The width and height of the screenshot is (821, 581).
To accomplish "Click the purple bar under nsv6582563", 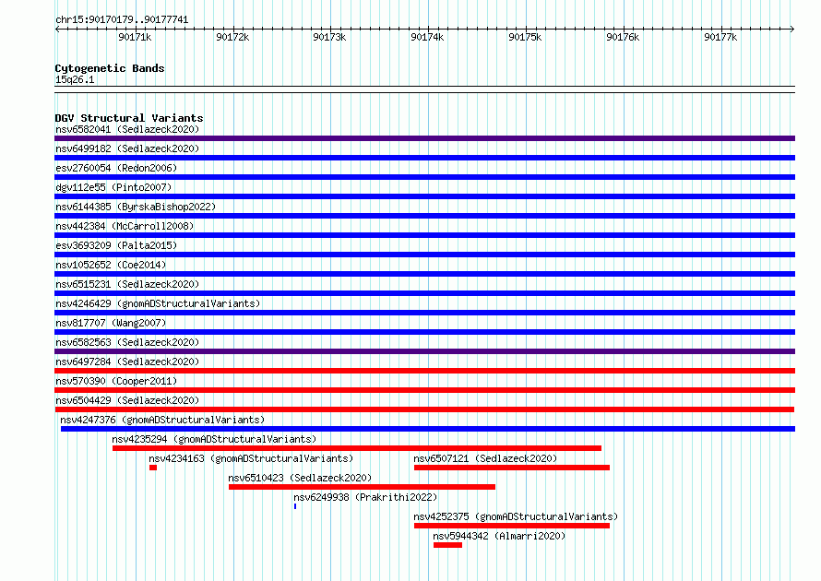I will (424, 351).
